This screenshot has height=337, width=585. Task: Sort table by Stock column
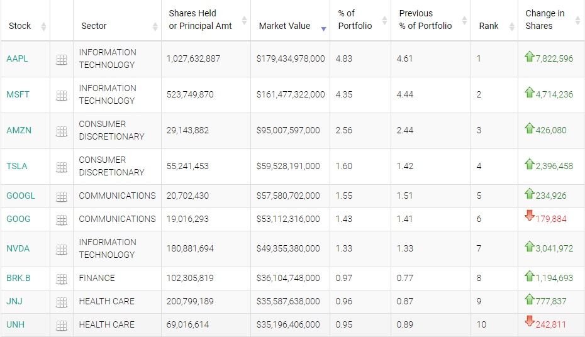tap(20, 26)
